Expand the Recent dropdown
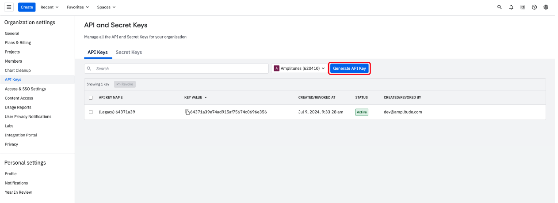558x203 pixels. [x=49, y=7]
